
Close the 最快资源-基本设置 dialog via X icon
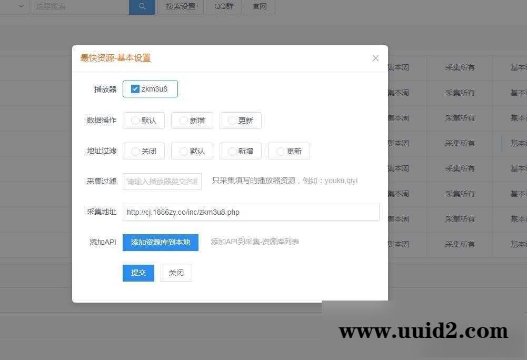click(375, 58)
